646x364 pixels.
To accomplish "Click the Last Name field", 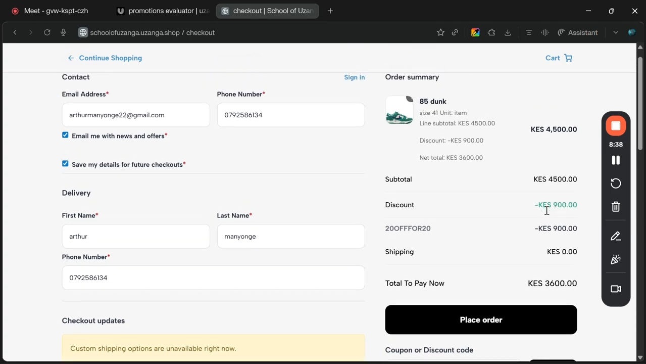I will [291, 236].
